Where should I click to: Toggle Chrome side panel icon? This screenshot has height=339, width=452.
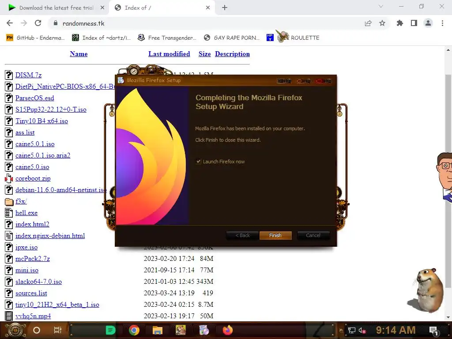(414, 23)
